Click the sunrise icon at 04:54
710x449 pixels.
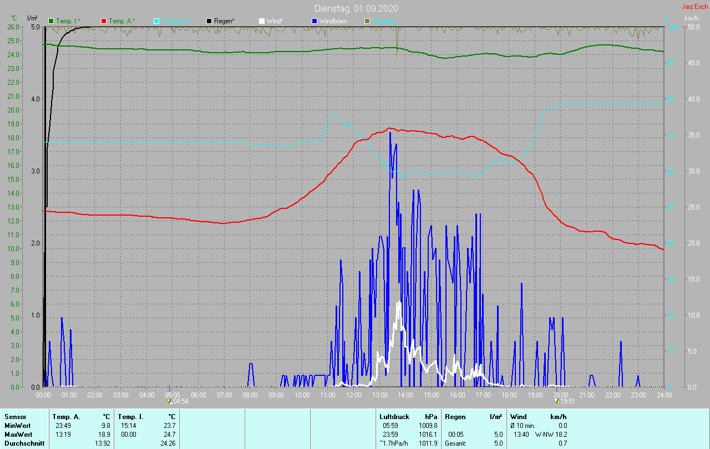coord(170,401)
